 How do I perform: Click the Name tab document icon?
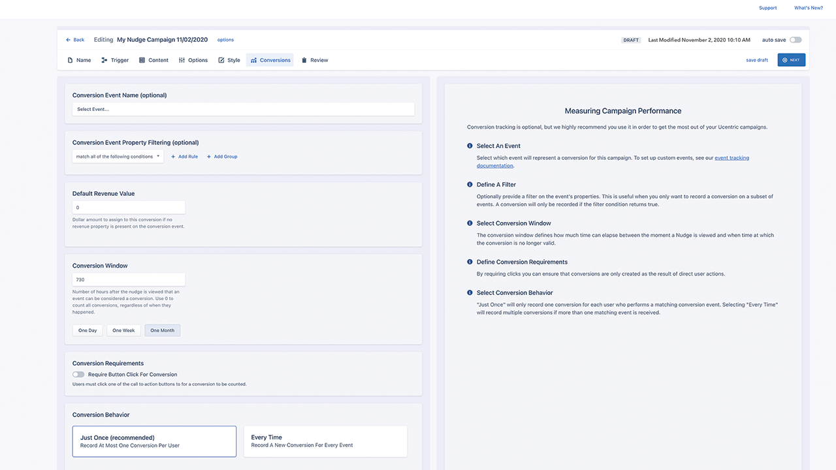[x=71, y=60]
